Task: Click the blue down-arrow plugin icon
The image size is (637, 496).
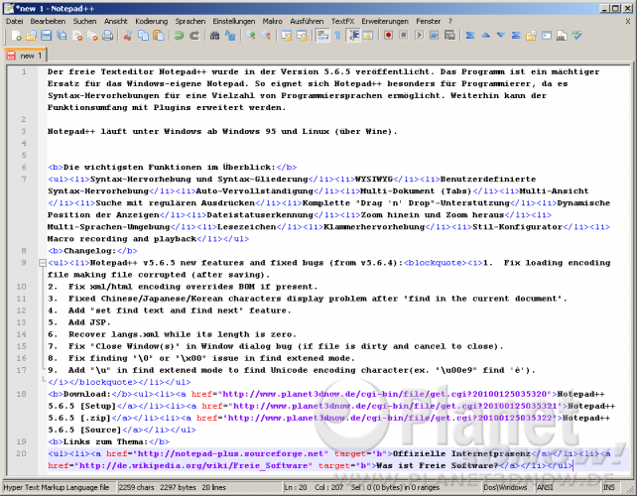Action: 501,36
